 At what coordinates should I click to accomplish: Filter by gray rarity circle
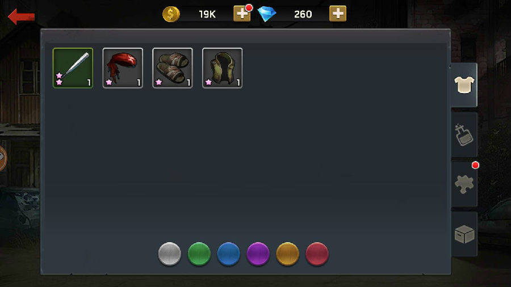[169, 254]
